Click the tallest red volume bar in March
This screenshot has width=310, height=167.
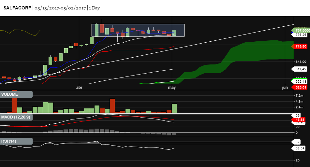(14, 102)
